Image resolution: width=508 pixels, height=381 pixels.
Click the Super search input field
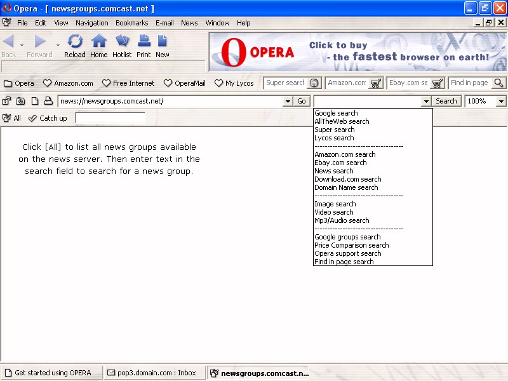click(x=285, y=83)
